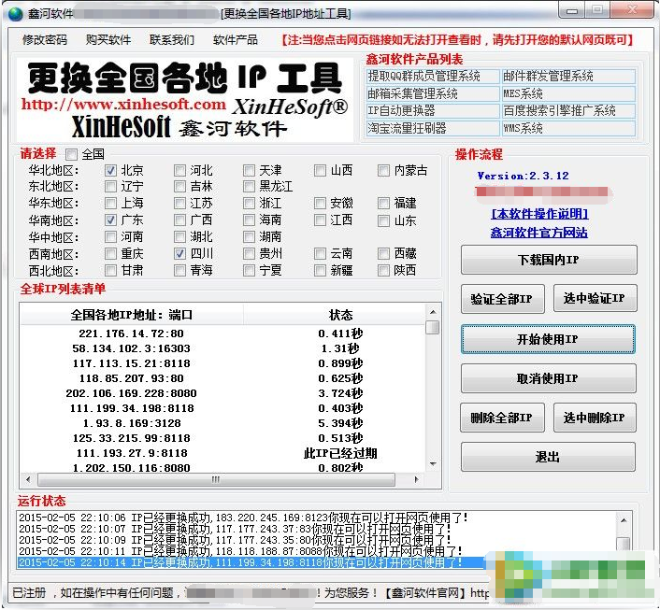Click the 选中删除IP button
The width and height of the screenshot is (660, 610).
point(595,418)
